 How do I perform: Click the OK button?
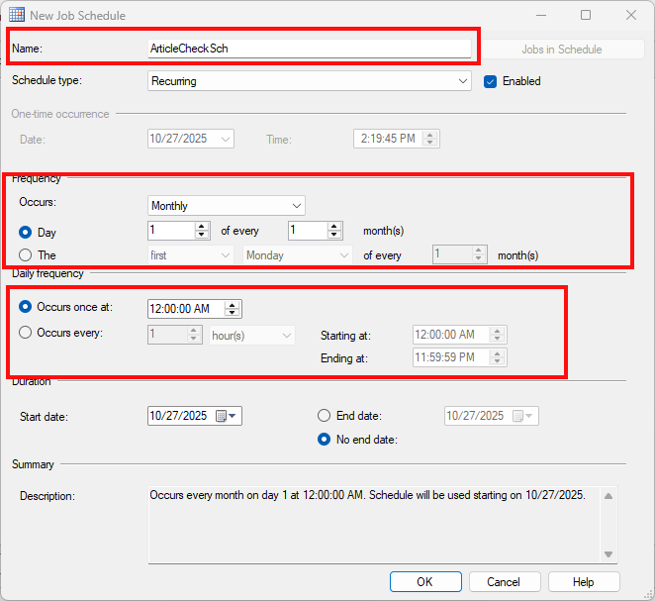click(x=425, y=582)
